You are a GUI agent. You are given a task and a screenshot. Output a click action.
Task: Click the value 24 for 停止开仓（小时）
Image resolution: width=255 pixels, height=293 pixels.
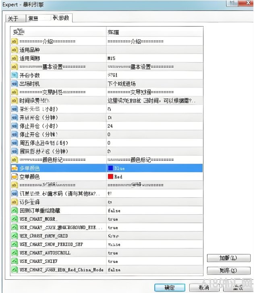point(110,126)
